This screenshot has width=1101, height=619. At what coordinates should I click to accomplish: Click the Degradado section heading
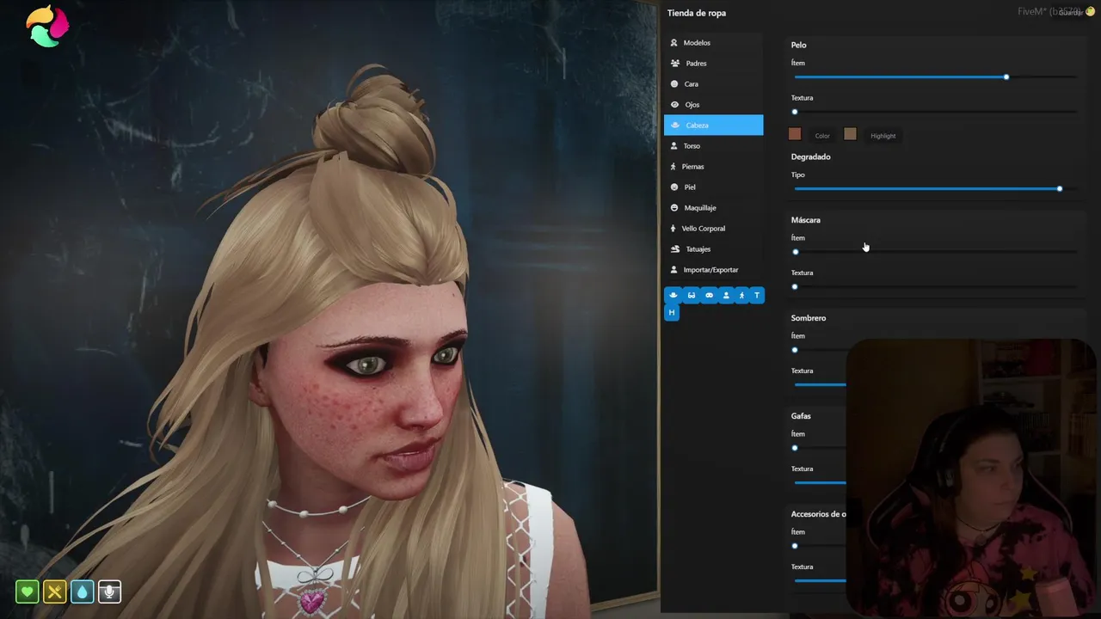click(811, 156)
